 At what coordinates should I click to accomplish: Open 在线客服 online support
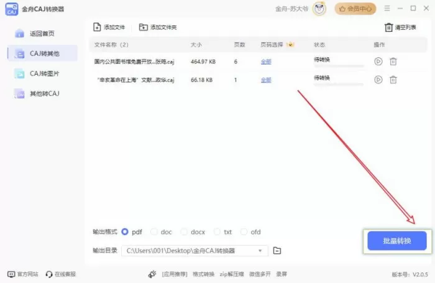[x=61, y=274]
